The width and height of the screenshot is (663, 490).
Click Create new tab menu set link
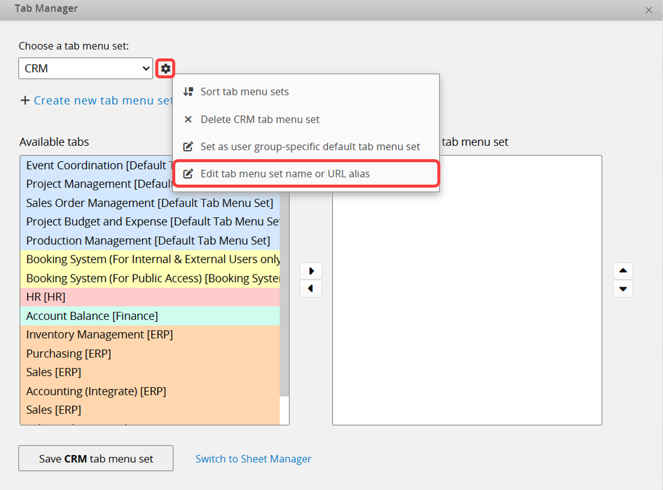(102, 101)
